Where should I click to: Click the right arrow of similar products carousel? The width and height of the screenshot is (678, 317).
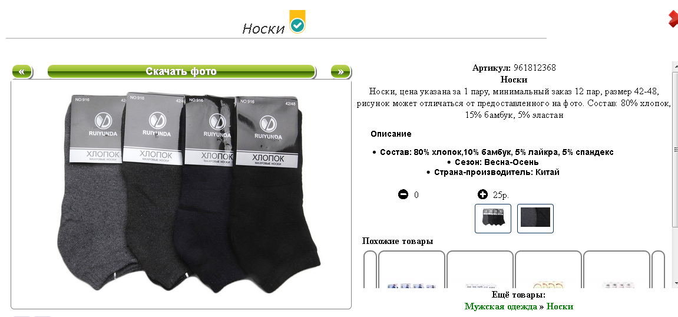(x=657, y=269)
